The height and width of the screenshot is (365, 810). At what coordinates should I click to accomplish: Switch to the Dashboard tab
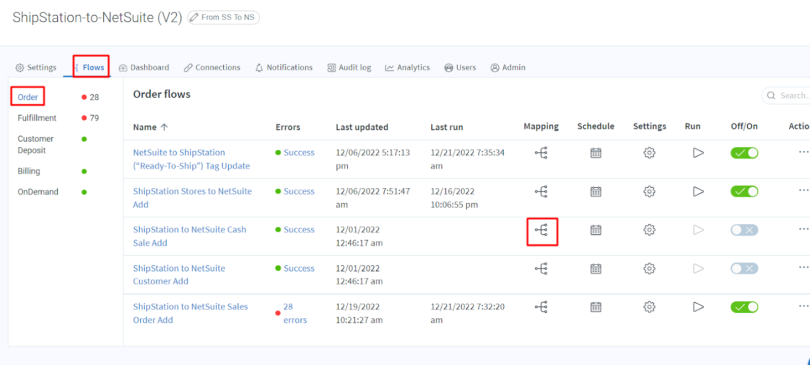144,67
